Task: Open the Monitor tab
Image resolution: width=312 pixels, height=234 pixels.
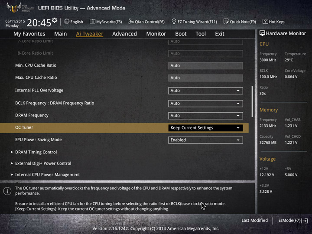Action: (156, 34)
